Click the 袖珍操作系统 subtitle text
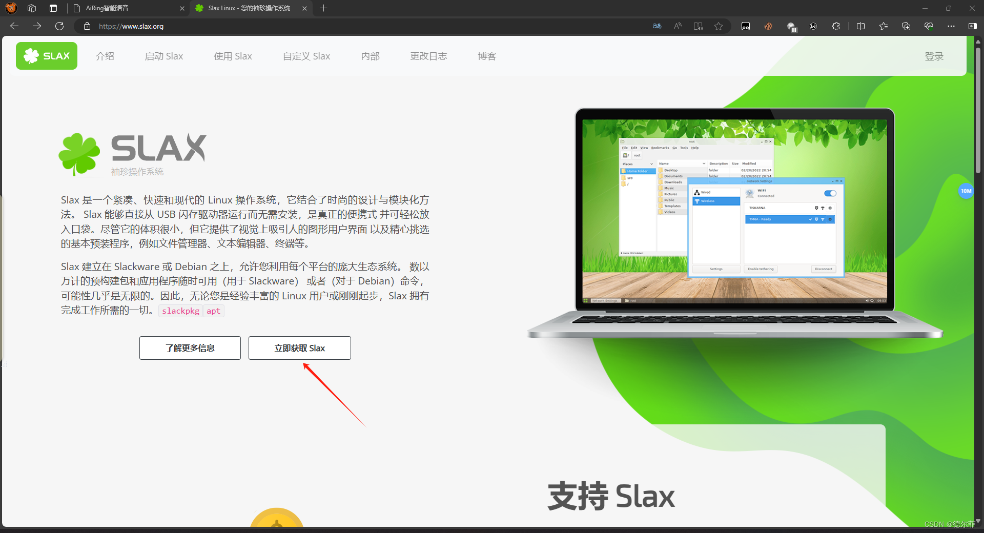Viewport: 984px width, 533px height. click(x=137, y=172)
